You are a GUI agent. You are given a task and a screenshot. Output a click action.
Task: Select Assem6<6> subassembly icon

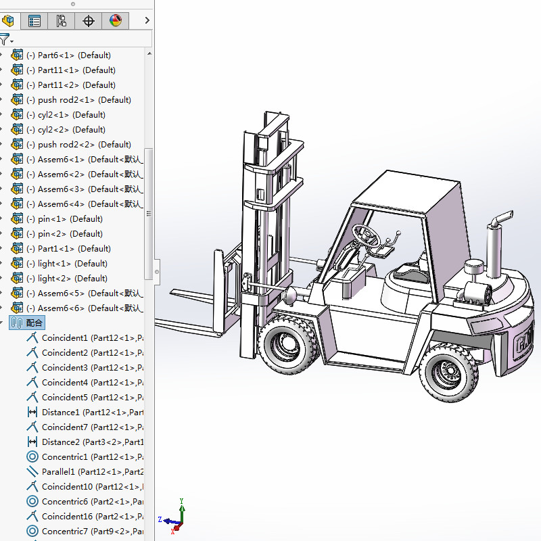tap(17, 307)
